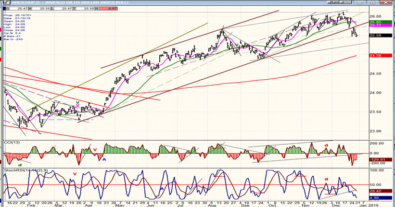Click the 100.00 StochRSI axis label
This screenshot has height=207, width=395.
[x=376, y=170]
